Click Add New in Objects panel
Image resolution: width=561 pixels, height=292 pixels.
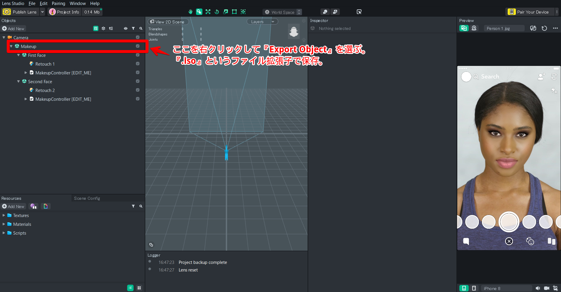coord(13,29)
